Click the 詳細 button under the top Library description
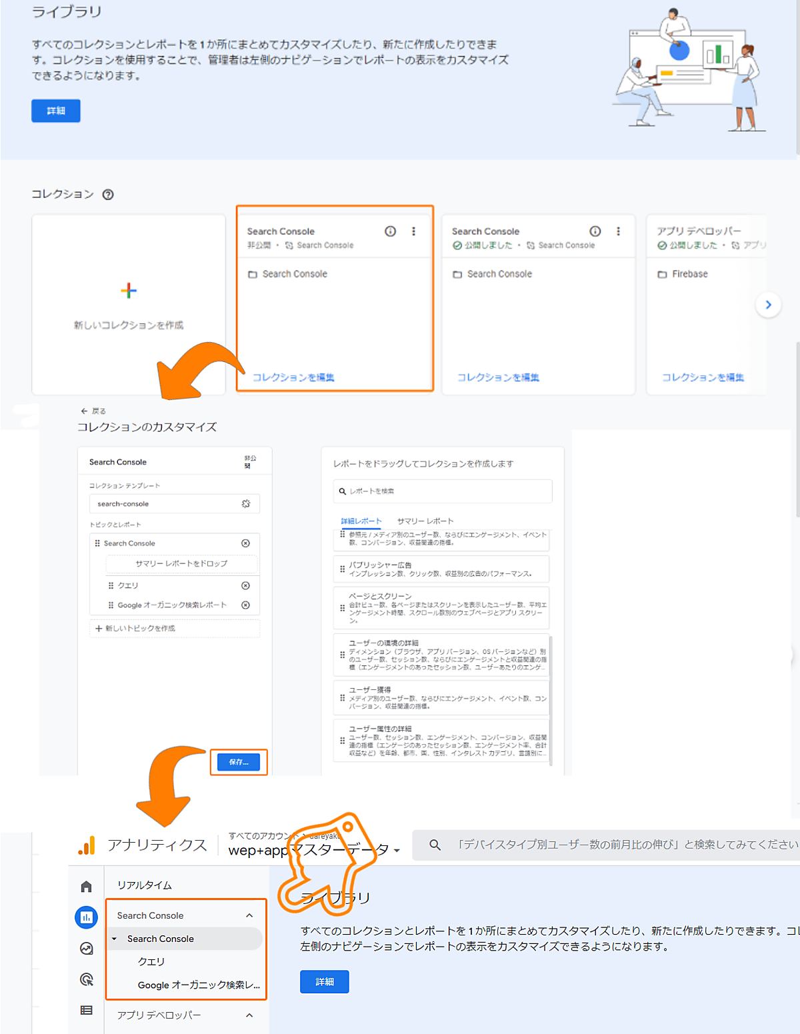The height and width of the screenshot is (1034, 800). click(x=56, y=111)
